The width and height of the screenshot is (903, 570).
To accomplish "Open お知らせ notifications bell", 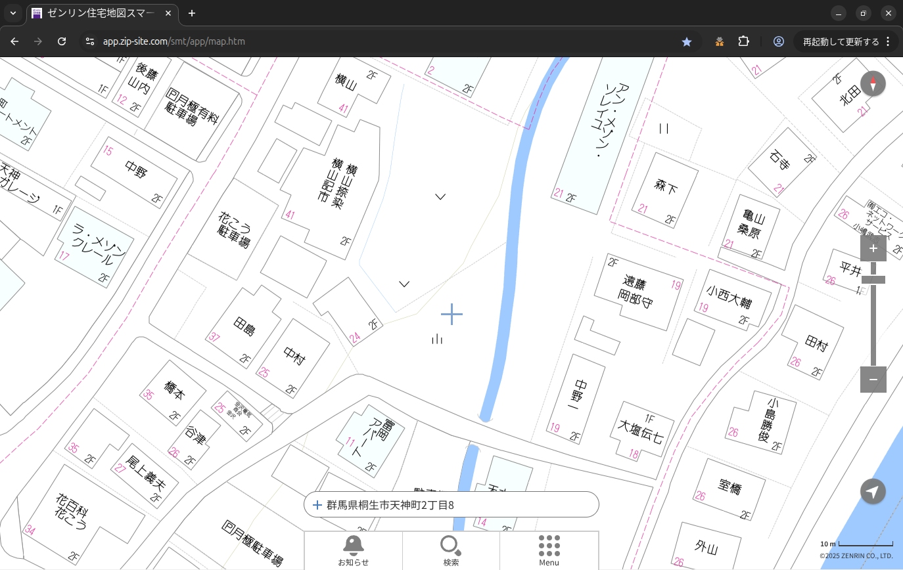I will click(354, 550).
